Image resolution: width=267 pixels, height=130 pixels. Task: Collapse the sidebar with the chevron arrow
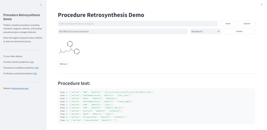(41, 5)
